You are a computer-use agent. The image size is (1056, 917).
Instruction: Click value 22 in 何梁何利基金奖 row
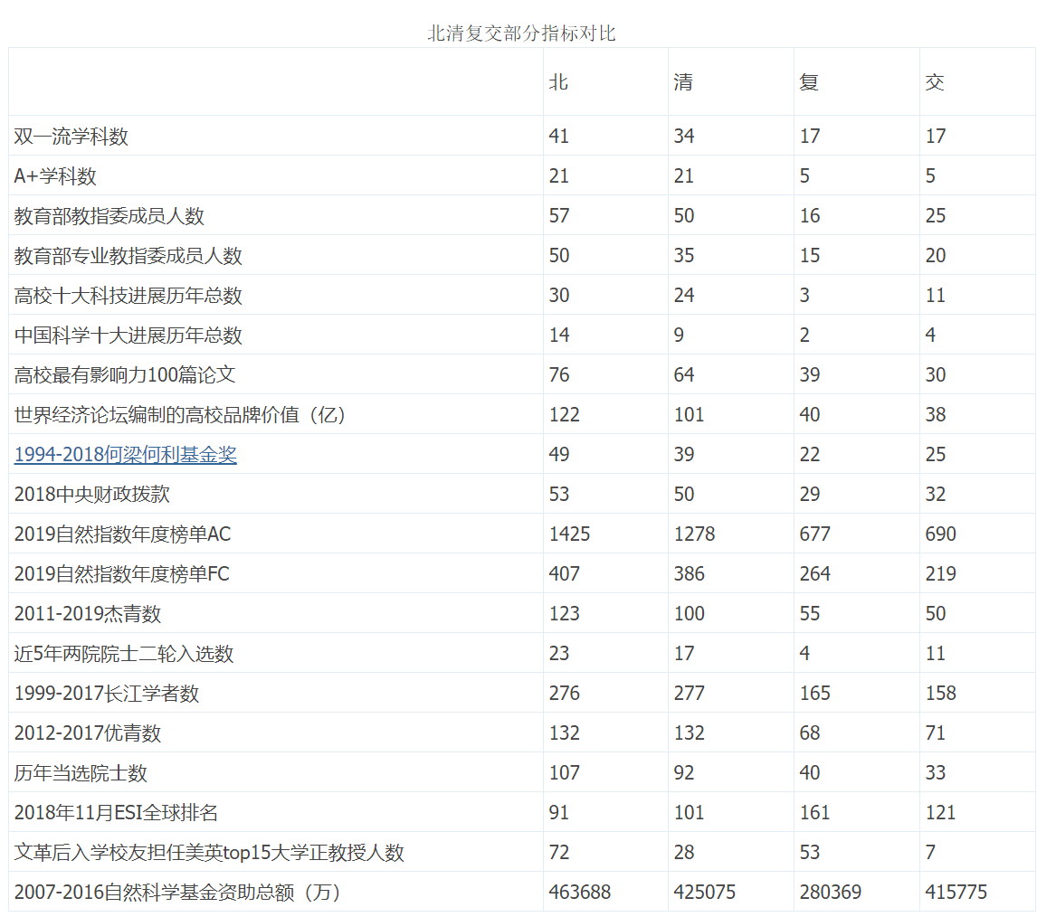(810, 455)
